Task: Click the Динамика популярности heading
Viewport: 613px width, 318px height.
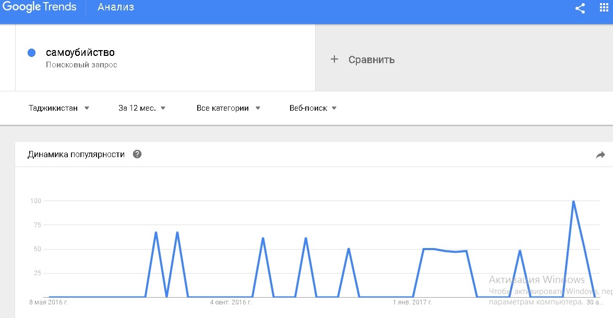Action: tap(76, 155)
